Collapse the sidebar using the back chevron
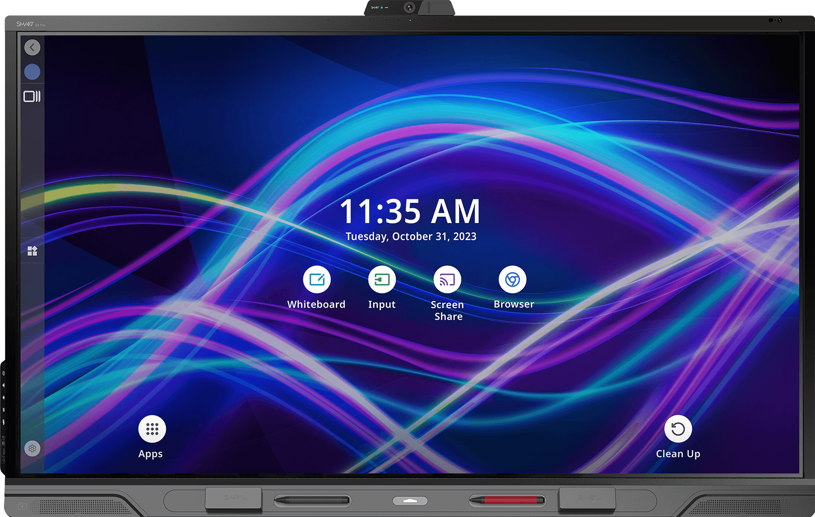The width and height of the screenshot is (815, 517). (x=33, y=47)
